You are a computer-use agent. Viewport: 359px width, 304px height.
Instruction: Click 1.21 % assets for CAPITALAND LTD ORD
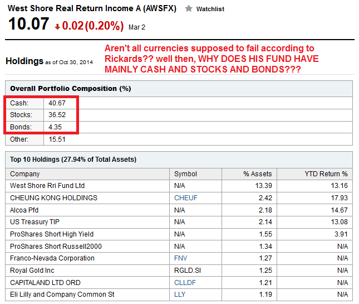[265, 282]
